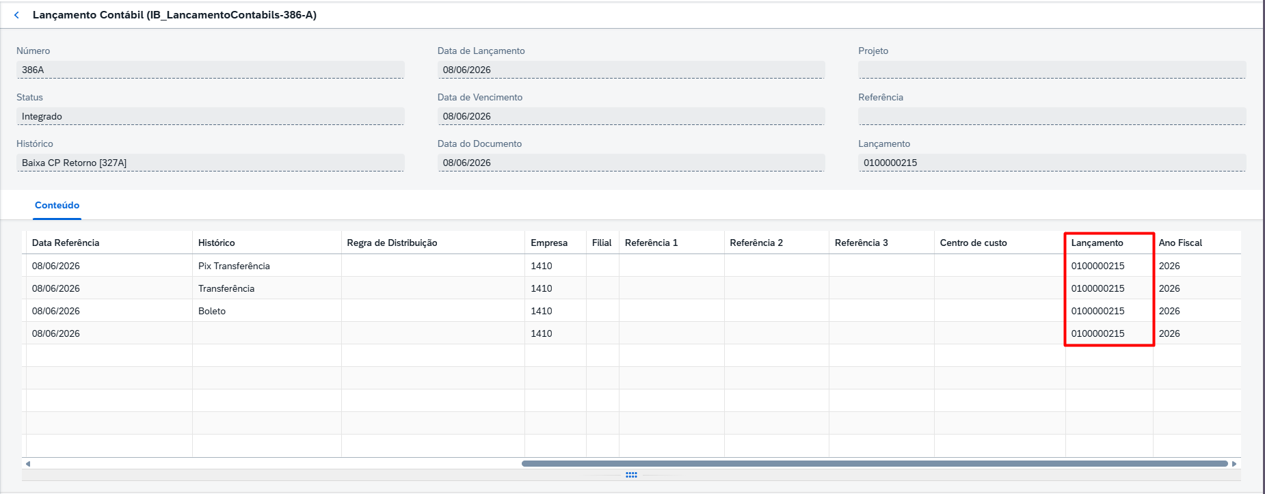
Task: Click the Histórico column header in the table
Action: pyautogui.click(x=267, y=243)
